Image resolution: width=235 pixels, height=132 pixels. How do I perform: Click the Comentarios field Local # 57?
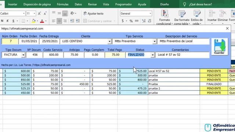tap(182, 55)
